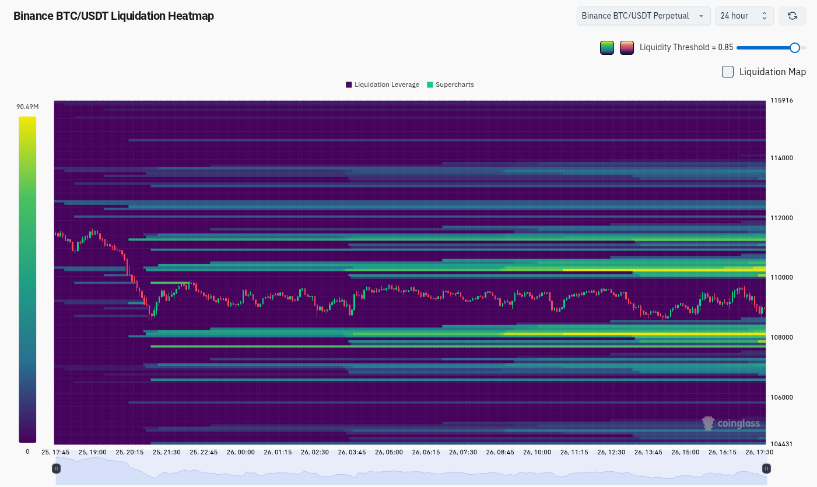
Task: Click the Liquidity Threshold = 0.85 label
Action: [686, 48]
